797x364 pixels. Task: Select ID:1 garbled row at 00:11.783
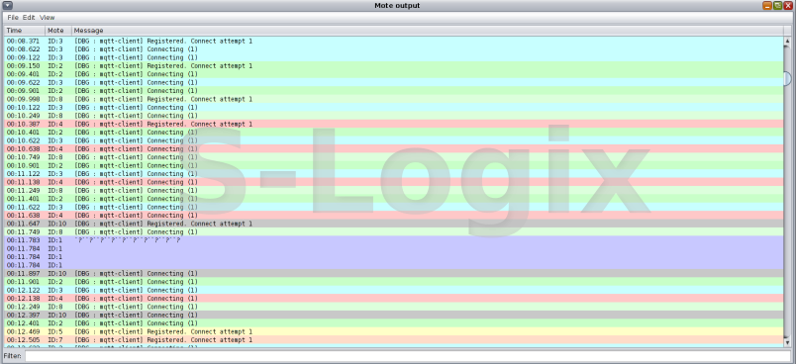coord(393,239)
